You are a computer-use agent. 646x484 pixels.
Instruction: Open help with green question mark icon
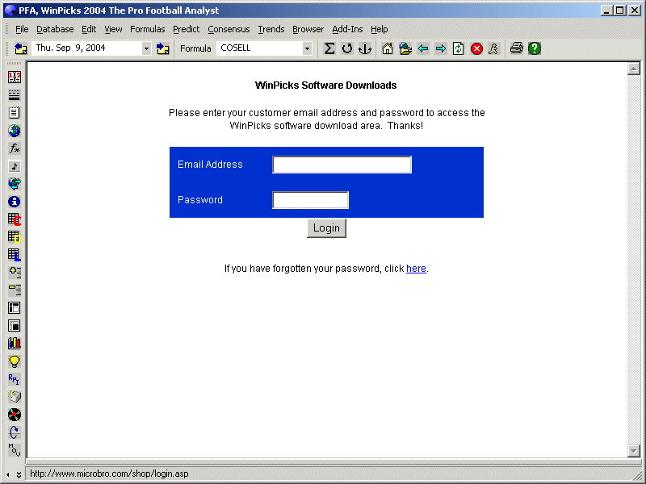pyautogui.click(x=535, y=48)
